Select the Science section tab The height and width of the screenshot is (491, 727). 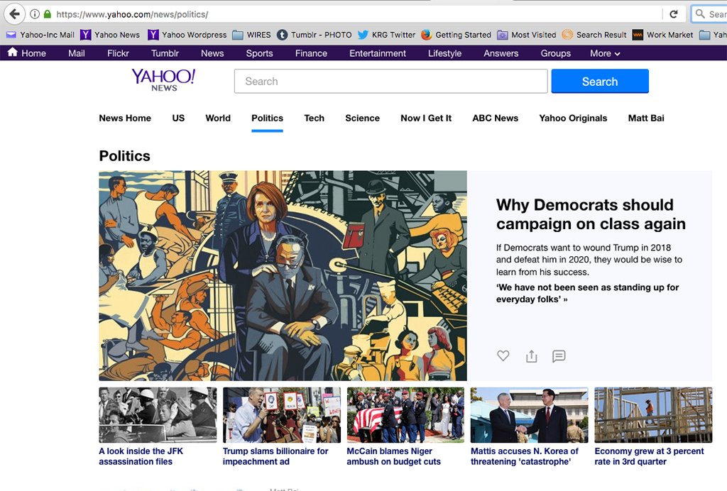tap(362, 118)
